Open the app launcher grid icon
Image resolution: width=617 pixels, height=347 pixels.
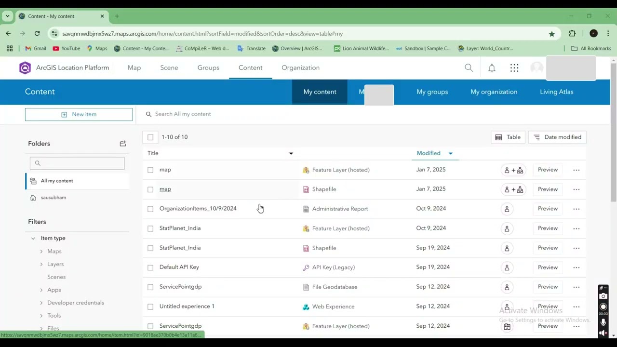coord(514,68)
